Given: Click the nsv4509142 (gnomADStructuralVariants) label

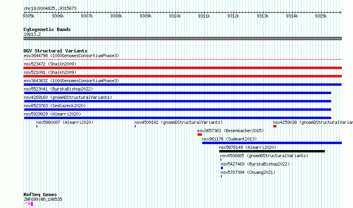Looking at the screenshot, I should coord(178,122).
